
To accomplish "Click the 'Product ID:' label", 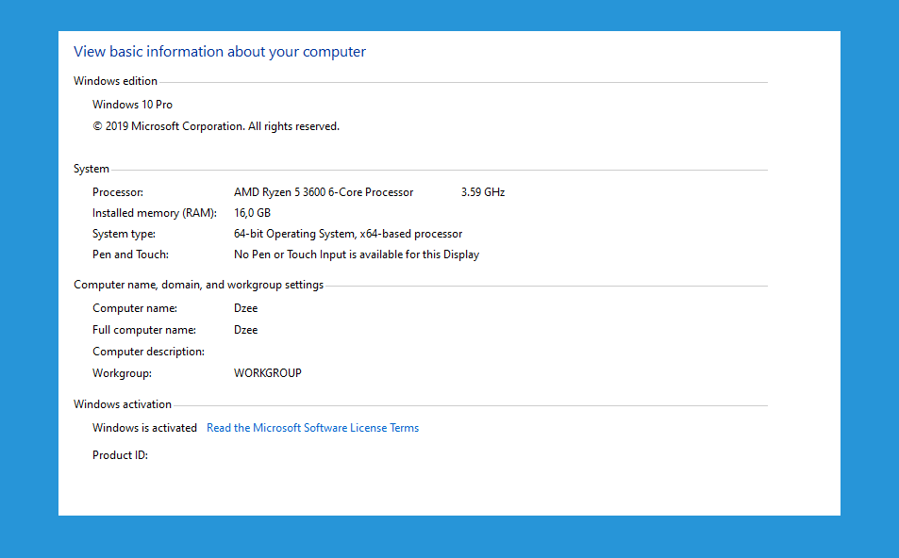I will point(120,455).
